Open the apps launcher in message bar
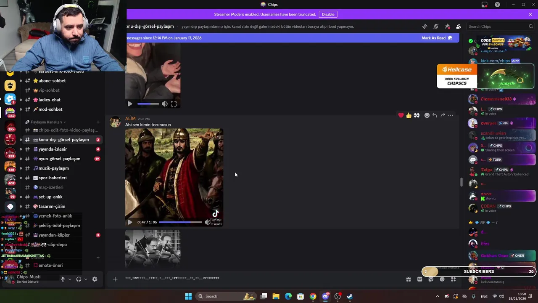Viewport: 538px width, 303px height. coord(453,279)
